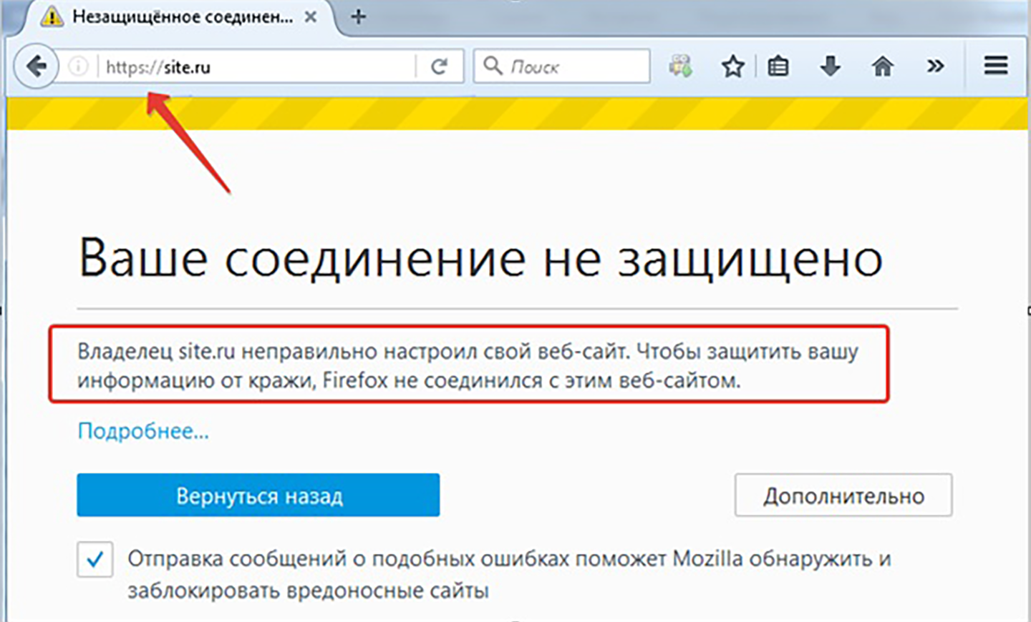Open the Firefox hamburger menu
This screenshot has width=1031, height=622.
coord(995,66)
